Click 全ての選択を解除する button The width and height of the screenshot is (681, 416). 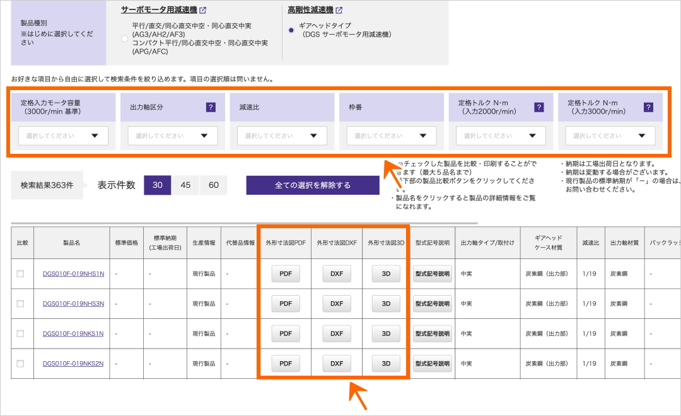pyautogui.click(x=313, y=185)
